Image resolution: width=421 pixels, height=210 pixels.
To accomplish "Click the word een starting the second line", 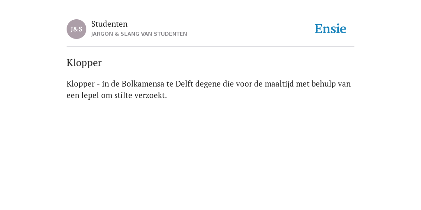I will (73, 95).
